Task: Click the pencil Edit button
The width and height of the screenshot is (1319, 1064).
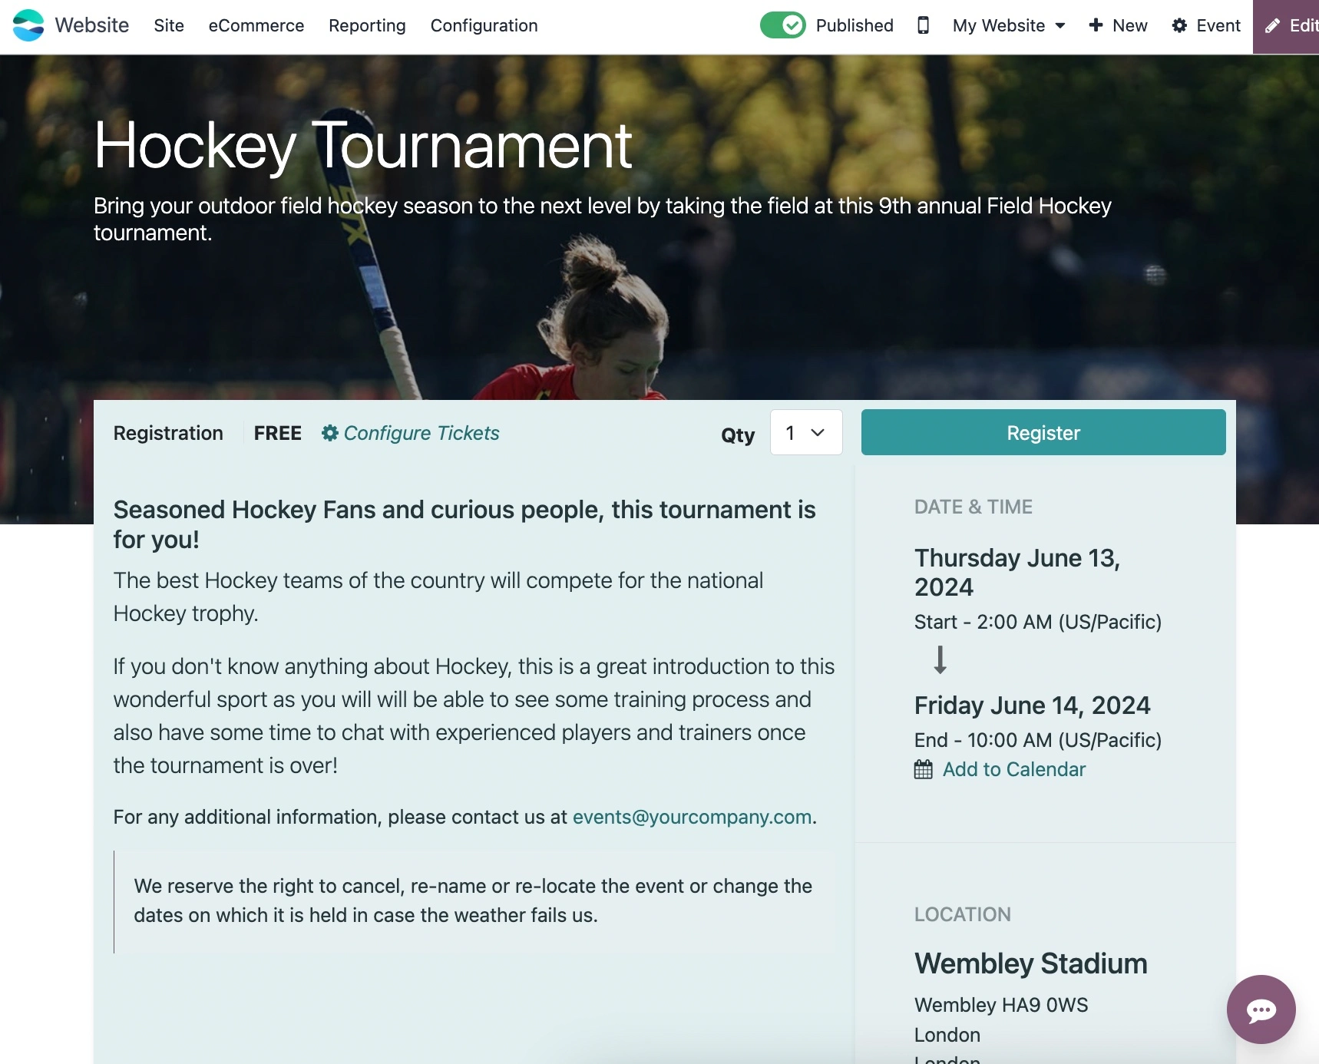Action: pos(1286,26)
